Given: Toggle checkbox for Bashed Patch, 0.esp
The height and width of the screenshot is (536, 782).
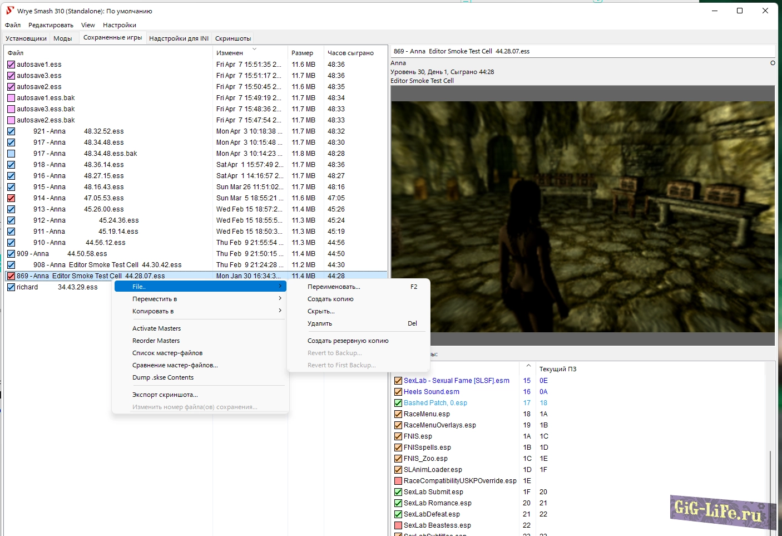Looking at the screenshot, I should [398, 403].
